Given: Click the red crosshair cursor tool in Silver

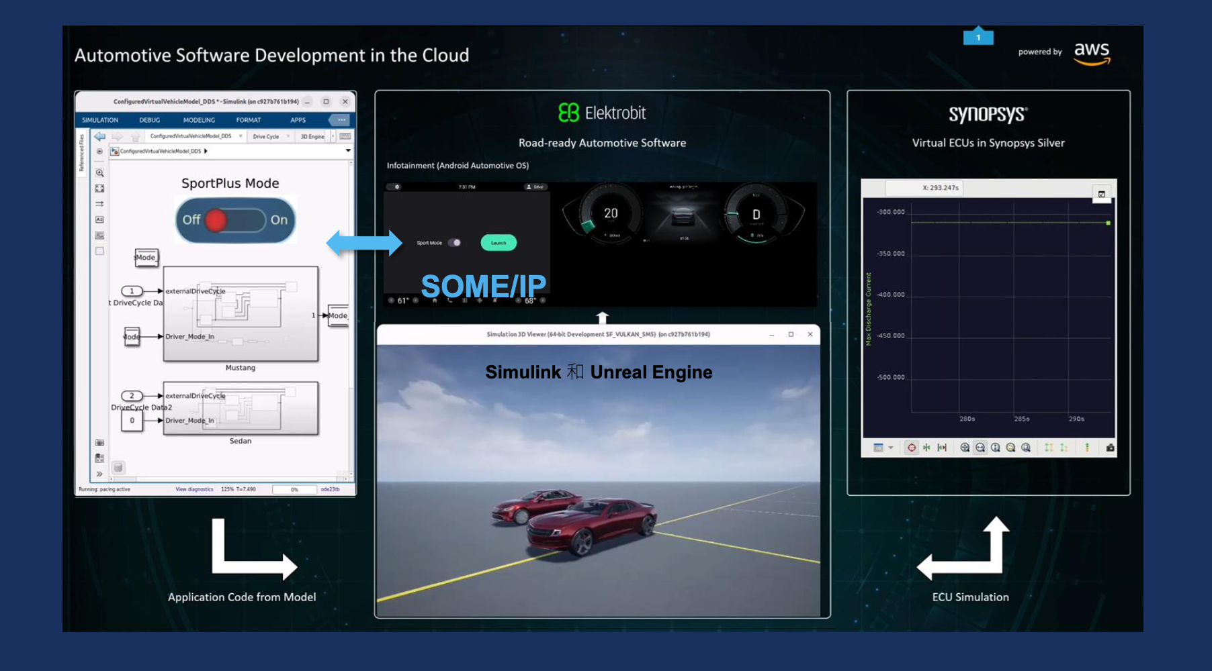Looking at the screenshot, I should (x=912, y=448).
